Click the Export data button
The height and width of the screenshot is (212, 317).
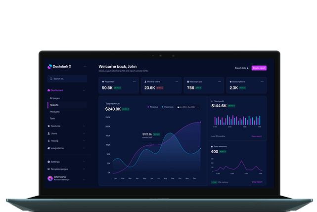point(241,68)
